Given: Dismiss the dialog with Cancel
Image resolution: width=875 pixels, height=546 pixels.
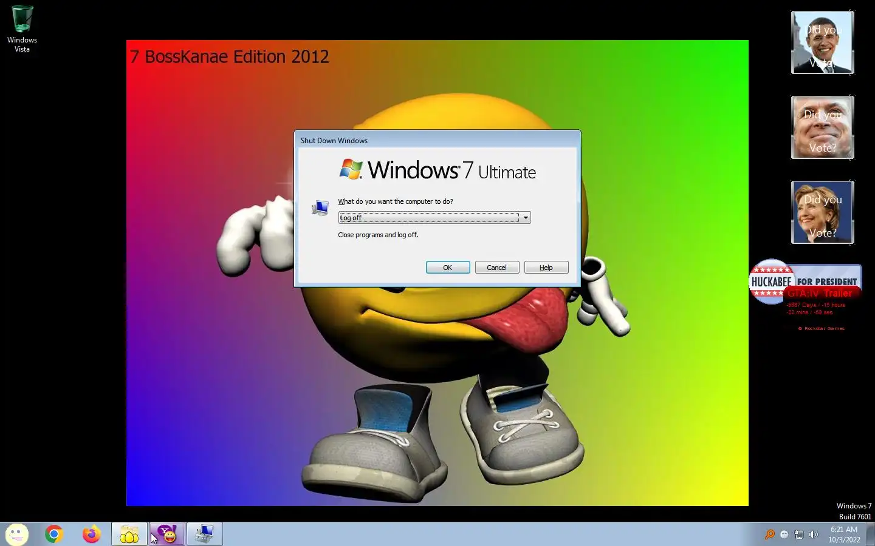Looking at the screenshot, I should (x=496, y=268).
